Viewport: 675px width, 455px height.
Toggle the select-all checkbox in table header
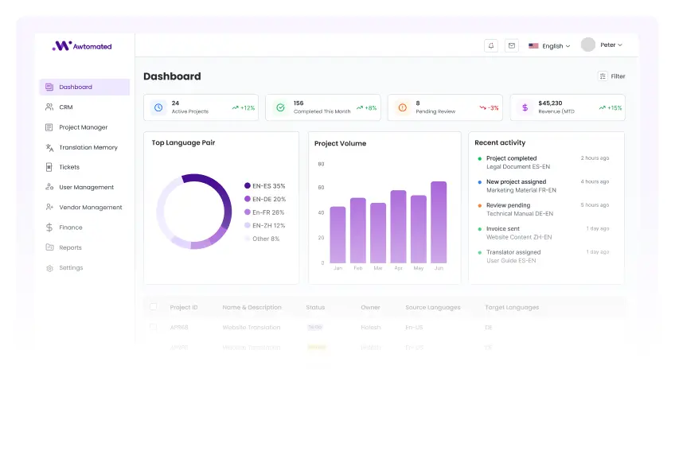154,307
